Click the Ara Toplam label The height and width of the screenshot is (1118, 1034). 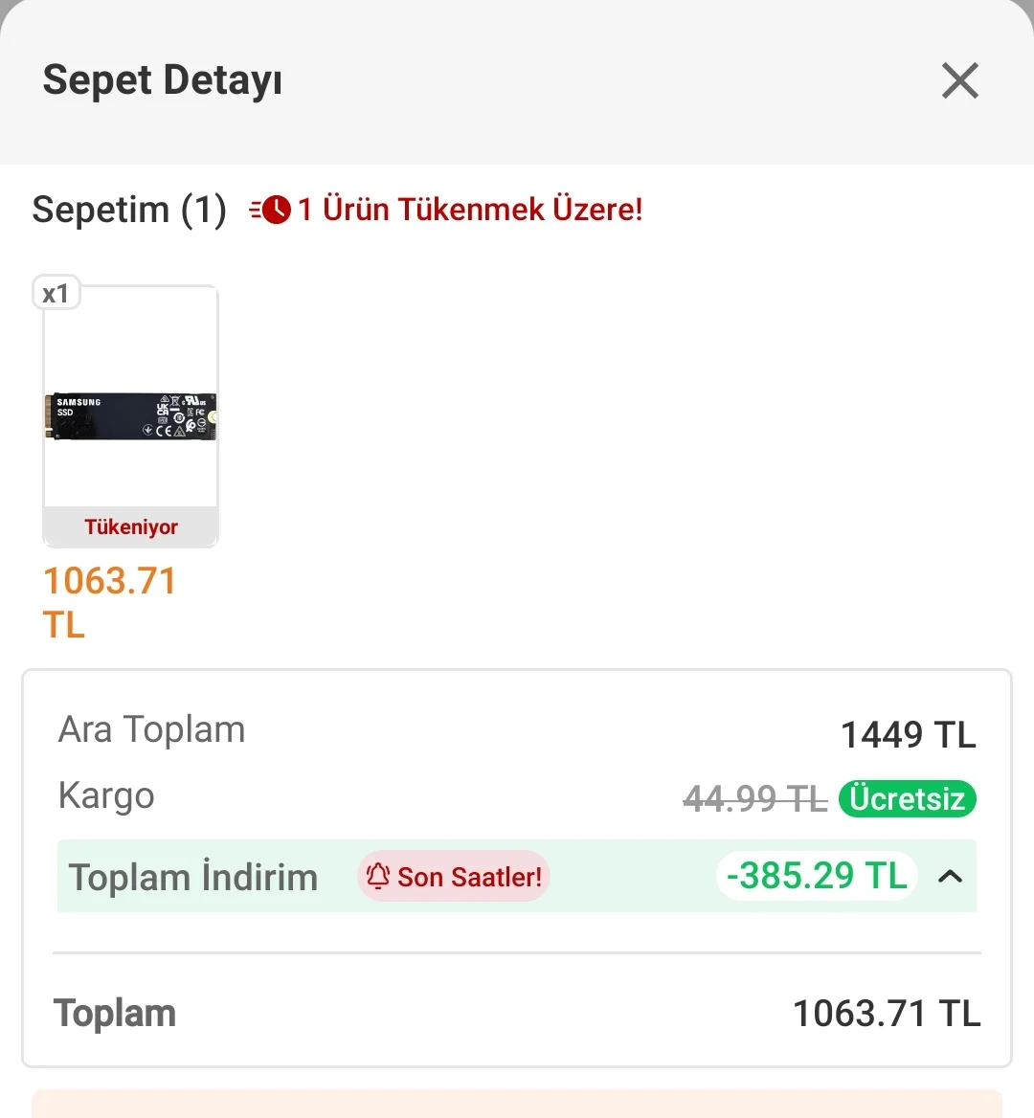coord(152,730)
